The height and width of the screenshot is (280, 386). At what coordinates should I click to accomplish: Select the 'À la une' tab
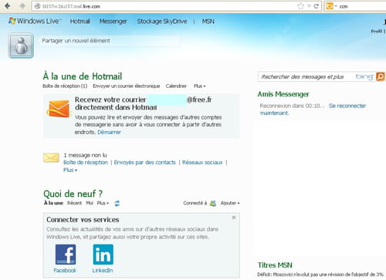53,203
